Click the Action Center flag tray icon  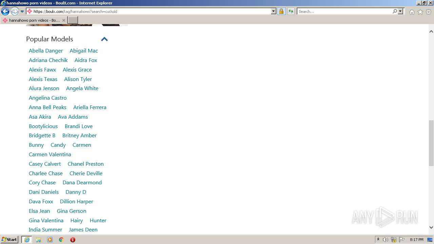click(x=402, y=240)
